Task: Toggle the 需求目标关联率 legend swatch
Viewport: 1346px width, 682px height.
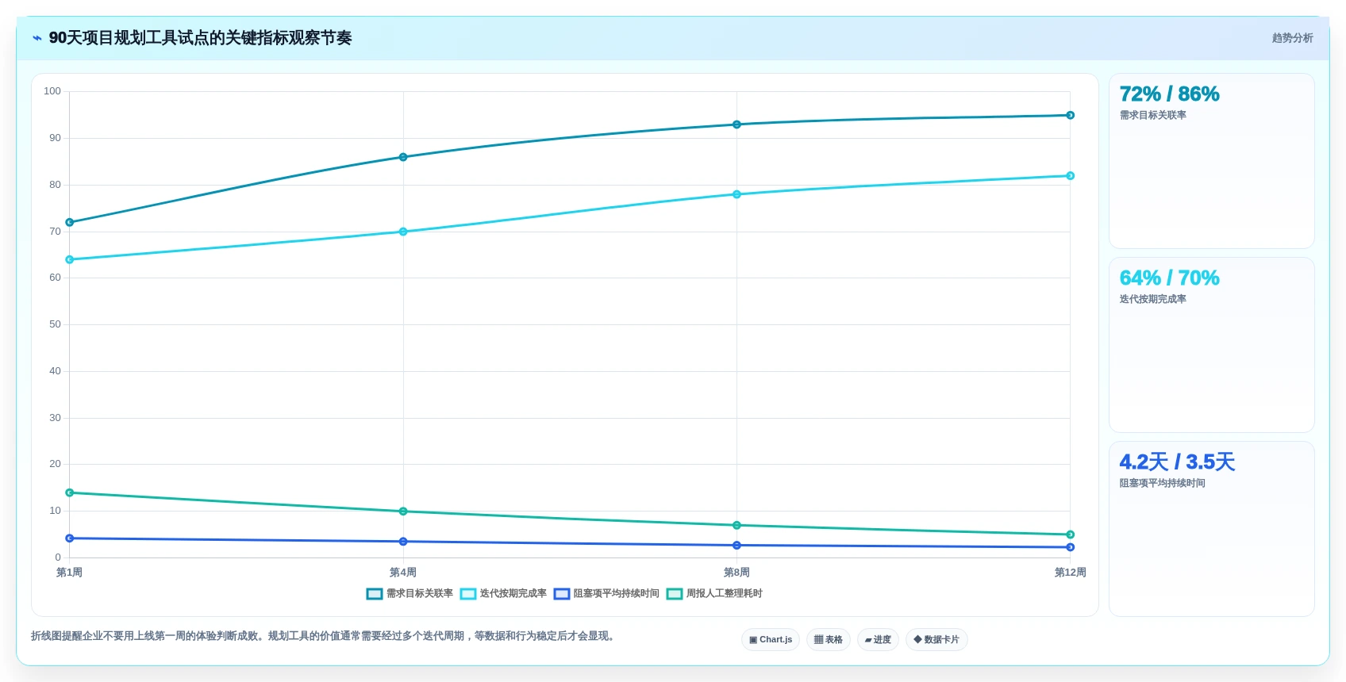Action: point(375,594)
